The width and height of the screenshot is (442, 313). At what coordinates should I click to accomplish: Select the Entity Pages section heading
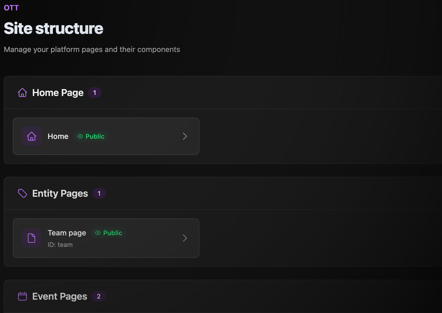coord(60,193)
